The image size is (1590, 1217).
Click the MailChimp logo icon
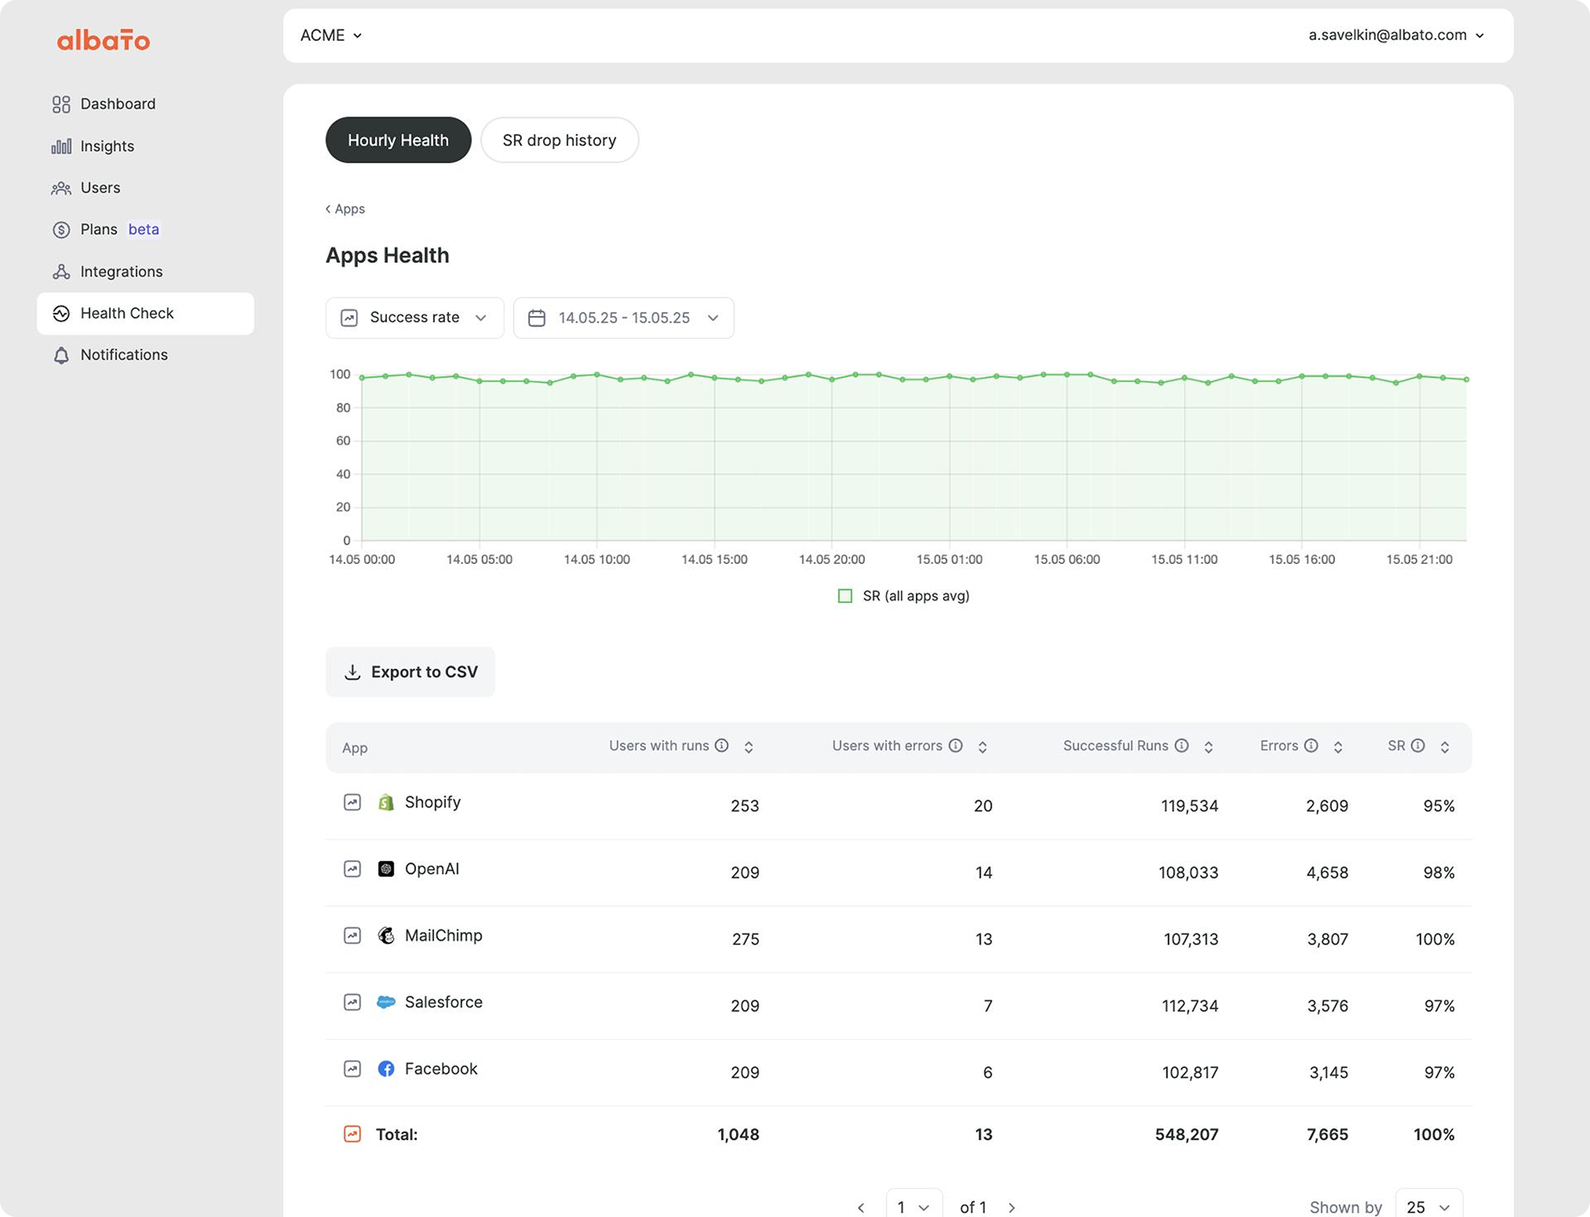[x=386, y=935]
